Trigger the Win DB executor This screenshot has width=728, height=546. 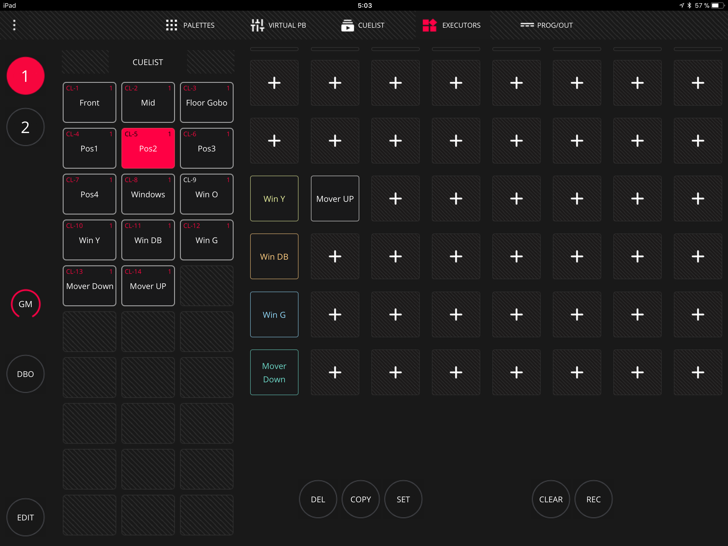[274, 256]
